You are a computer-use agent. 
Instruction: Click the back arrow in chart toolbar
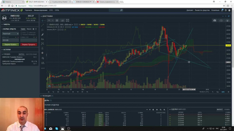[x=42, y=53]
